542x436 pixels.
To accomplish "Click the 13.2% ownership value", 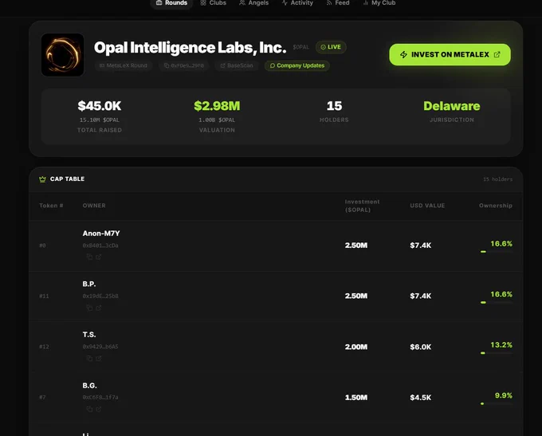I will pyautogui.click(x=501, y=344).
